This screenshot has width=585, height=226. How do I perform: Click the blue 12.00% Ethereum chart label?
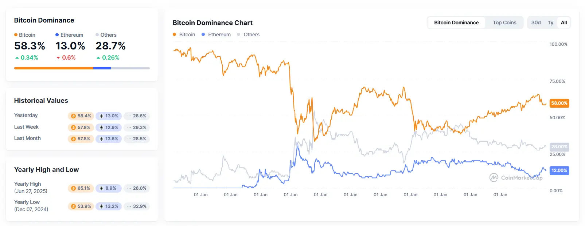tap(559, 170)
